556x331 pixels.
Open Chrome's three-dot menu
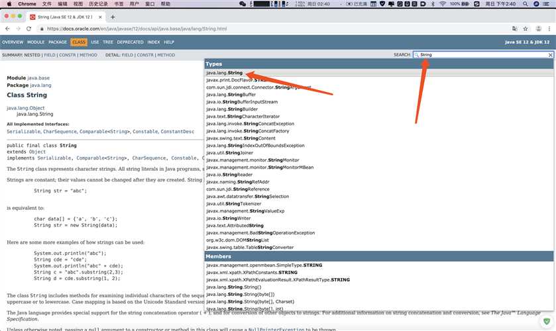coord(549,28)
